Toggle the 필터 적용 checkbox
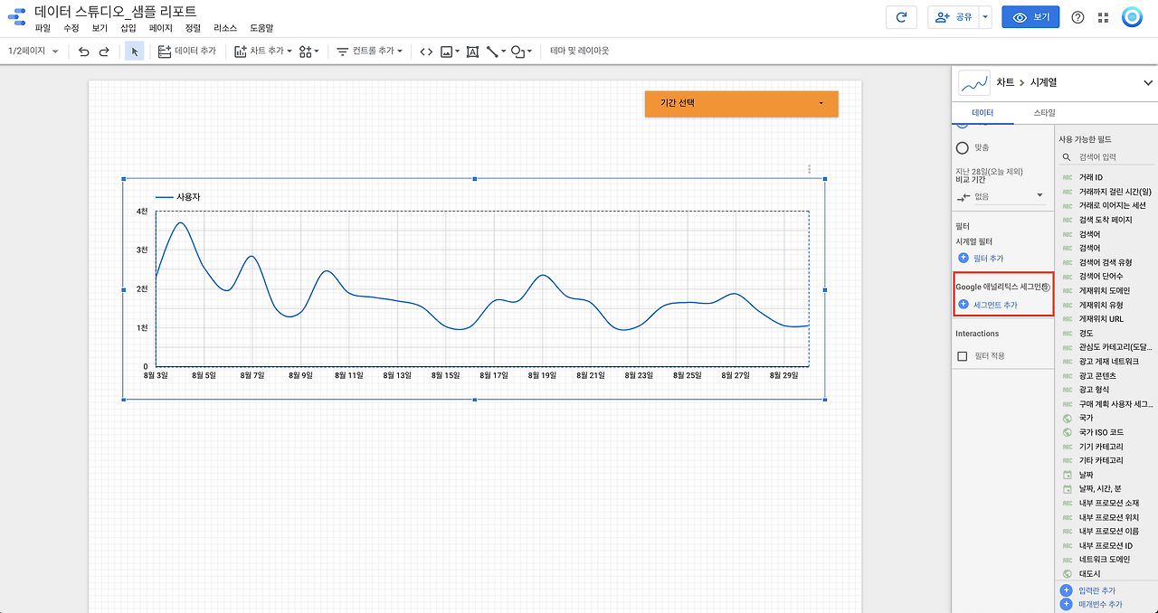 (x=963, y=356)
